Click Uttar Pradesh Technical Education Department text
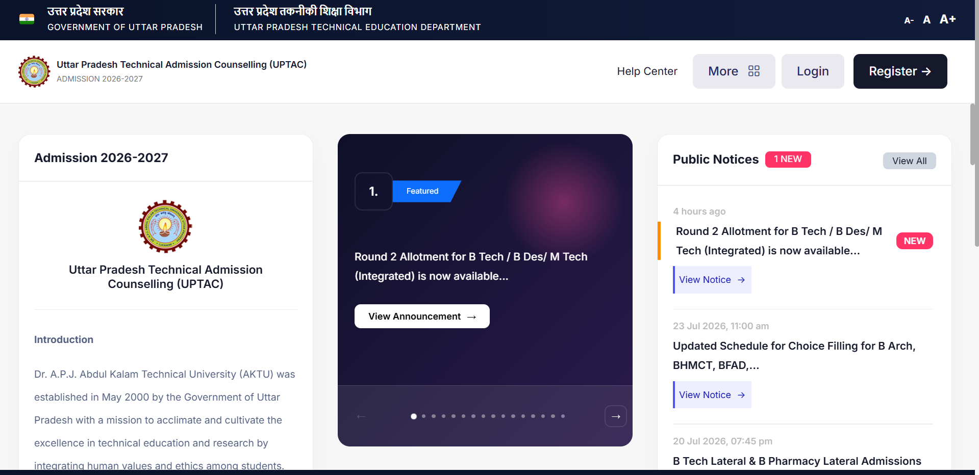 point(357,27)
